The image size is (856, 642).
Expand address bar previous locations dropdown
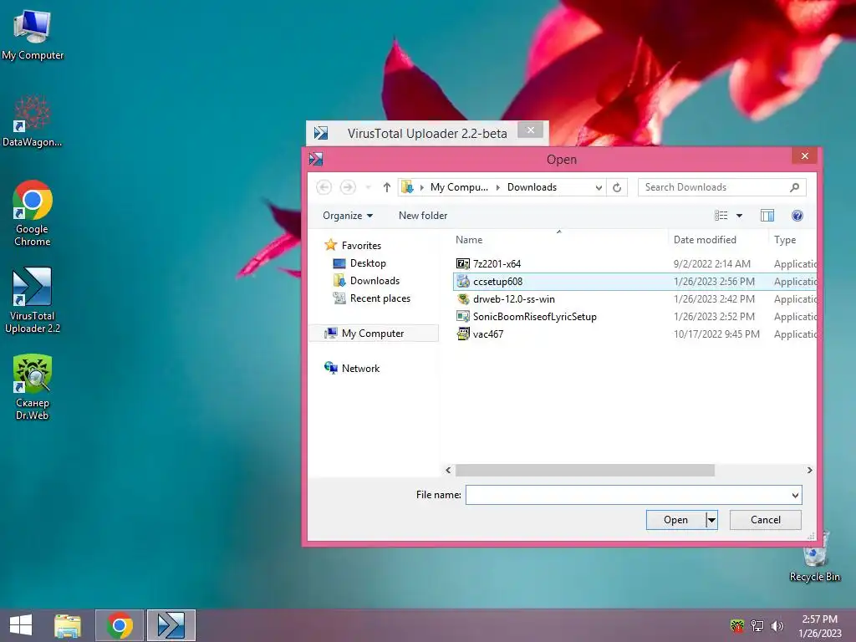pos(599,187)
